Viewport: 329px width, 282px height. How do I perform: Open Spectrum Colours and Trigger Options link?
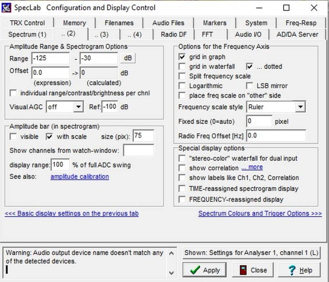[260, 213]
